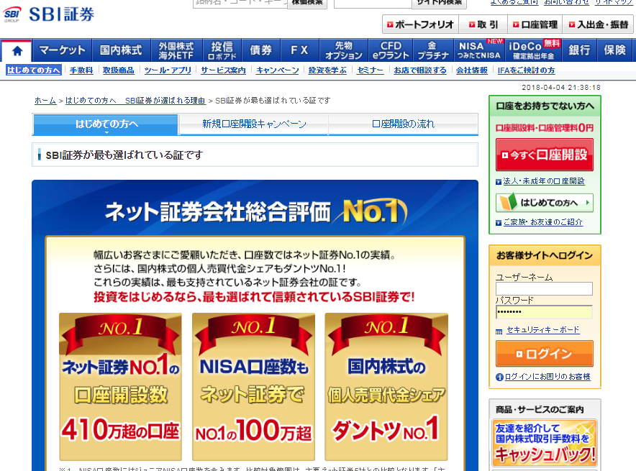The height and width of the screenshot is (471, 636).
Task: Click the はじめての方へ submenu link
Action: (34, 70)
